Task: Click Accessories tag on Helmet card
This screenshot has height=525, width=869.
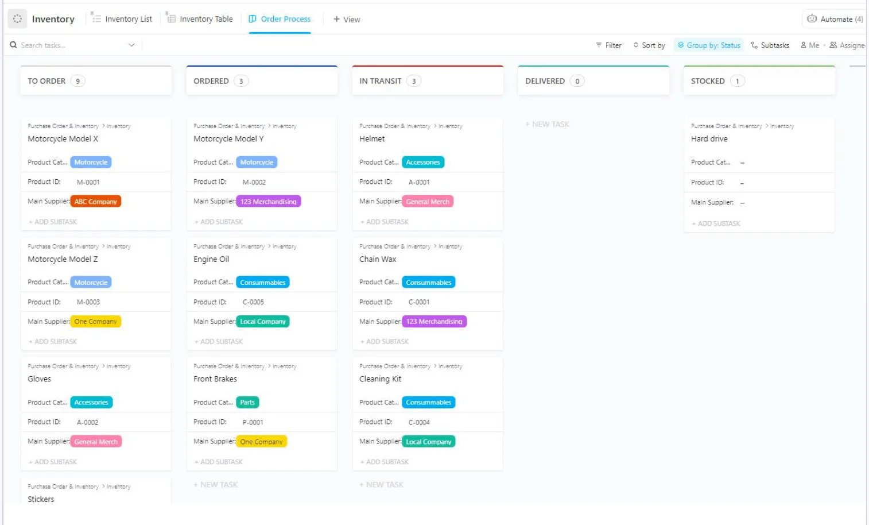Action: tap(423, 163)
